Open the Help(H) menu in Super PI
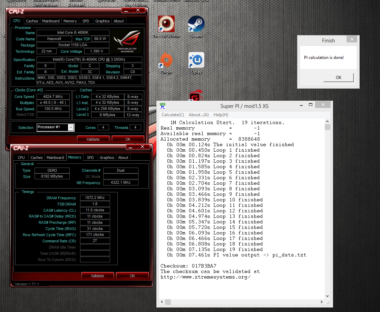380x312 pixels. [221, 115]
